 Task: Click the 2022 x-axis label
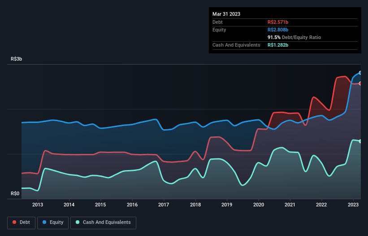tap(321, 205)
